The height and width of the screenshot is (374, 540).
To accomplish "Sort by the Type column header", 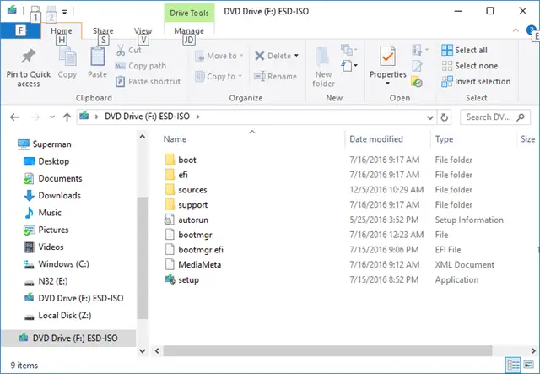I will coord(445,139).
